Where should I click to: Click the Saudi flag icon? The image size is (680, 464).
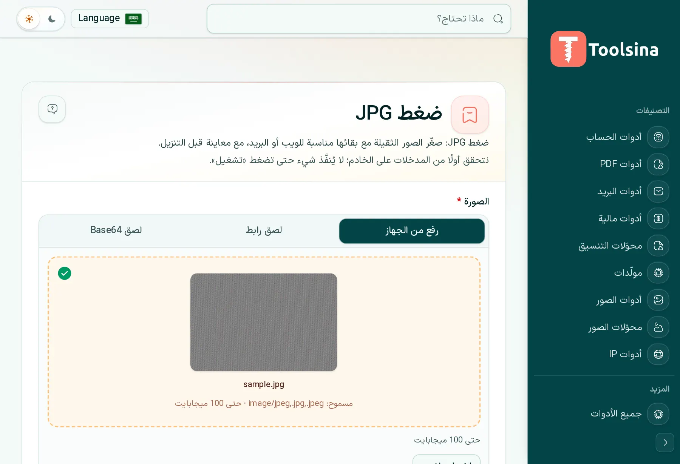point(133,18)
